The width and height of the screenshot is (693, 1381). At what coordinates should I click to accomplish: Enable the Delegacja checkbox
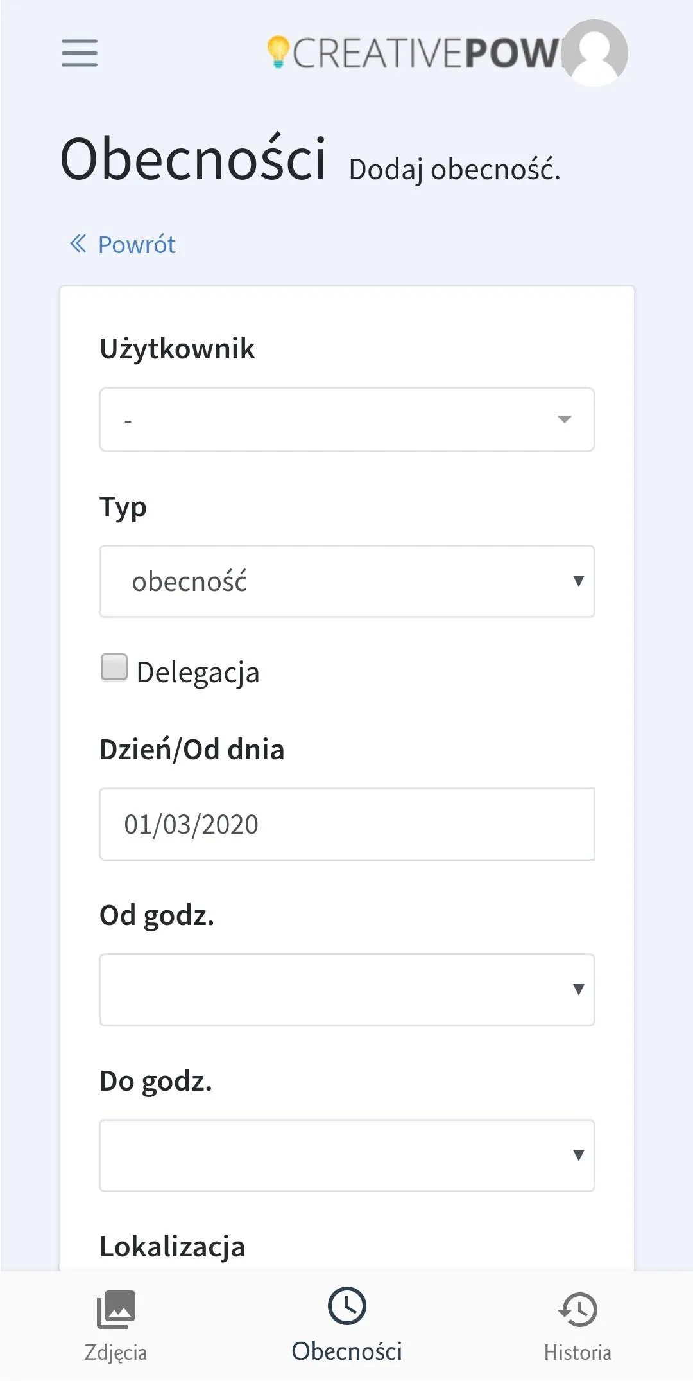[114, 667]
